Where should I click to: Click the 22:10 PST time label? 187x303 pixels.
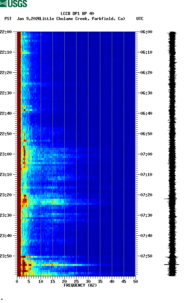(6, 52)
